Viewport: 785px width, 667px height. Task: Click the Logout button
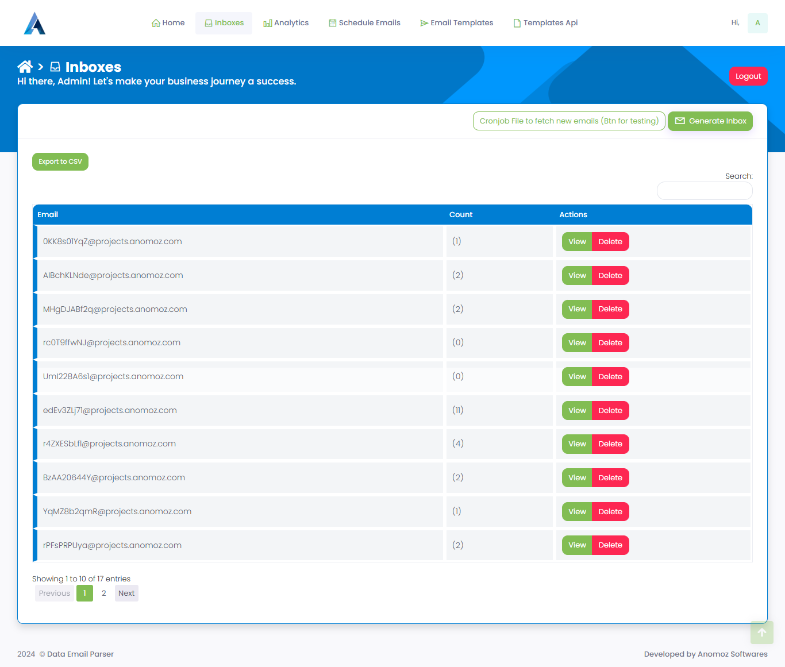coord(748,76)
